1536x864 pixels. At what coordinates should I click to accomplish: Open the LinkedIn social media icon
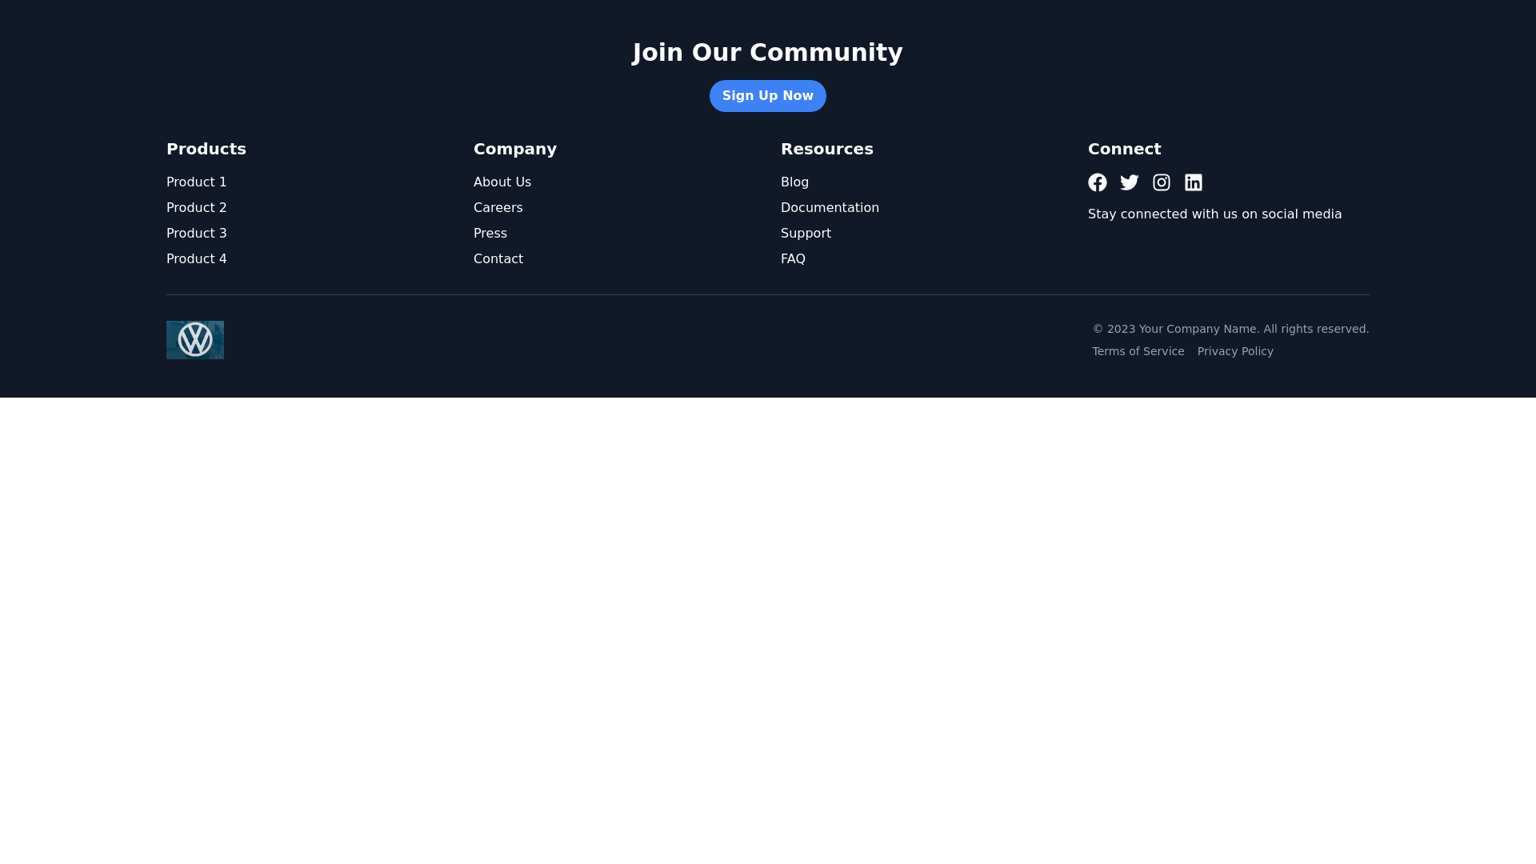click(x=1193, y=182)
